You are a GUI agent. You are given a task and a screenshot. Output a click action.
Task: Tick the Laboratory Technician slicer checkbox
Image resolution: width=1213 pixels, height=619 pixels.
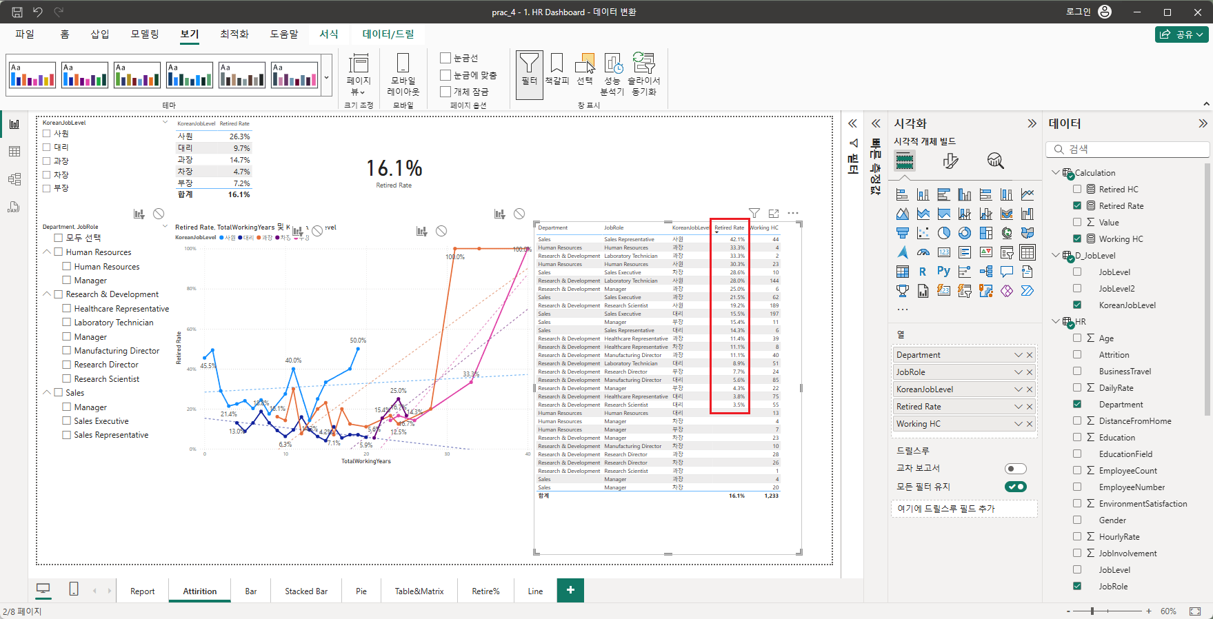[67, 323]
